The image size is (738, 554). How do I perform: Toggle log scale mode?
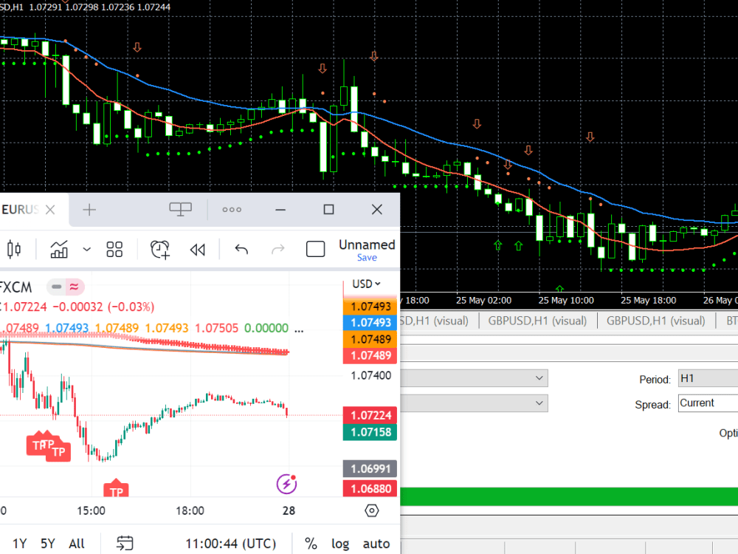[x=340, y=544]
